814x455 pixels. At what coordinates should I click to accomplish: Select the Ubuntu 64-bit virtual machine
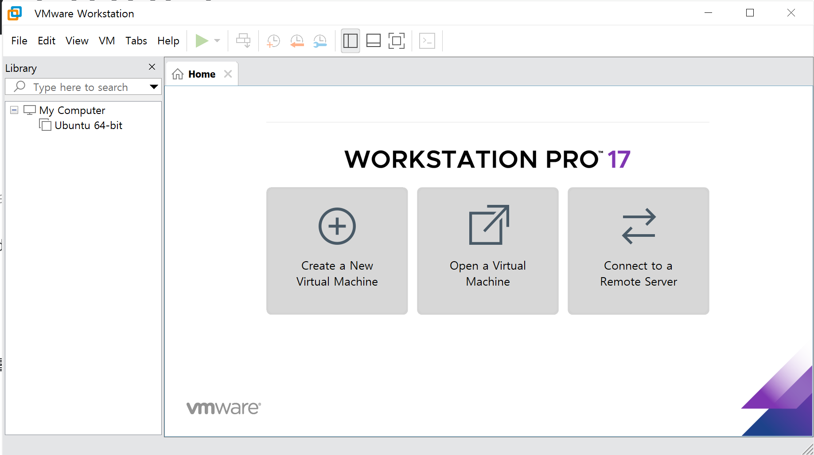(88, 126)
